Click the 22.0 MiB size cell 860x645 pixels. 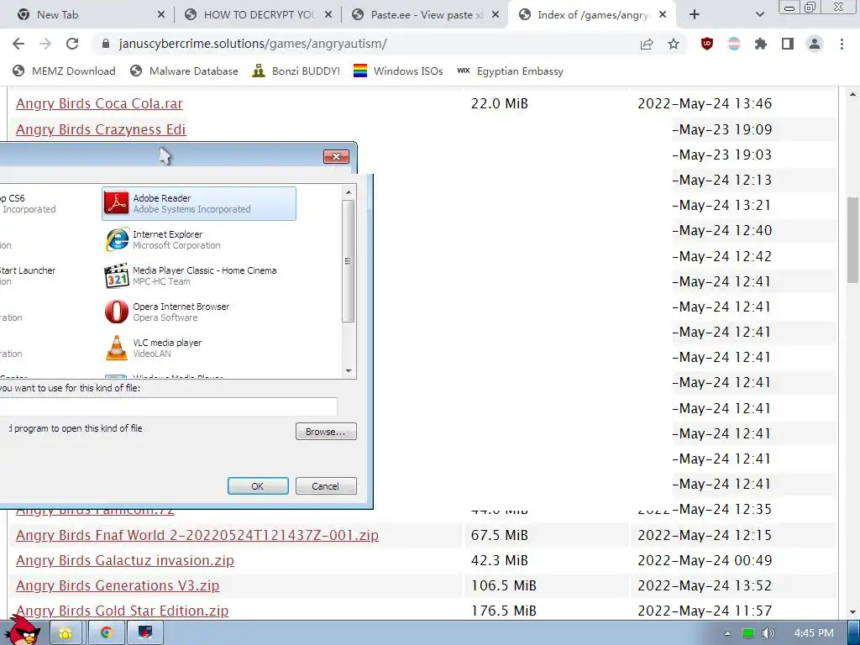coord(499,103)
